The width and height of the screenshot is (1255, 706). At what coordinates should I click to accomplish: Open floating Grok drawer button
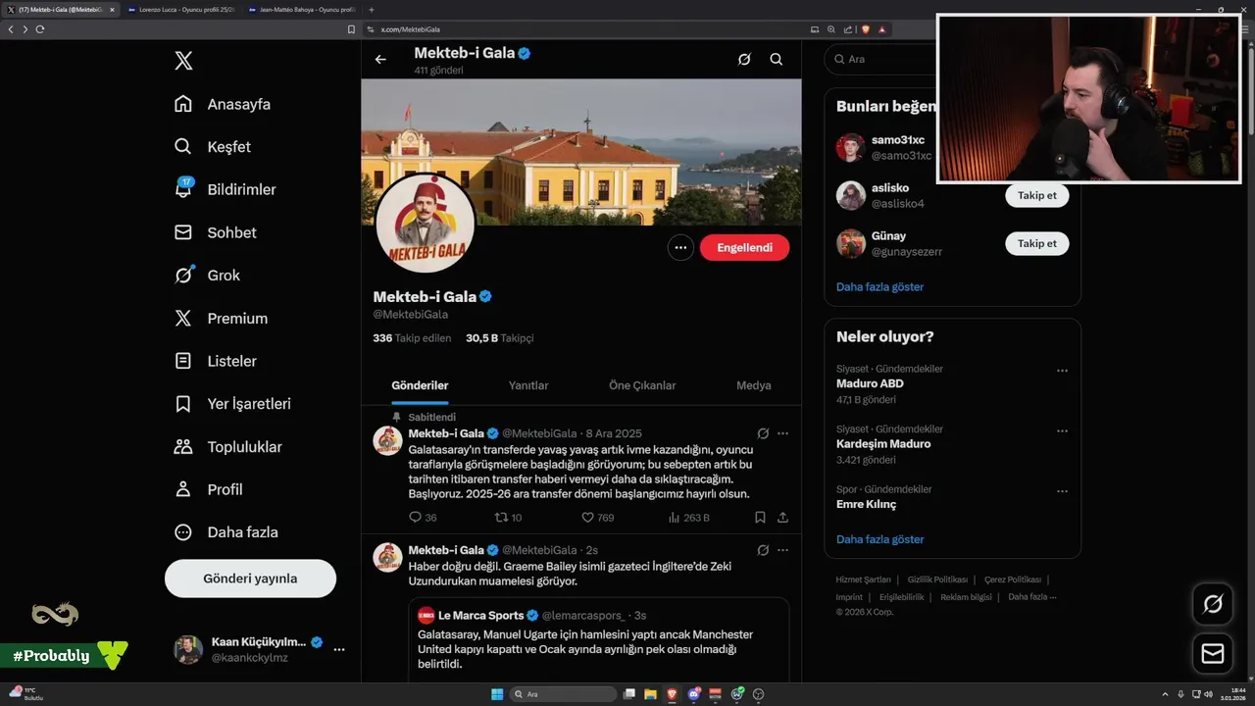(1213, 604)
